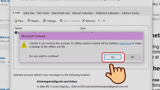
Task: Click "Selected account delivers new messages" text
Action: 52,75
